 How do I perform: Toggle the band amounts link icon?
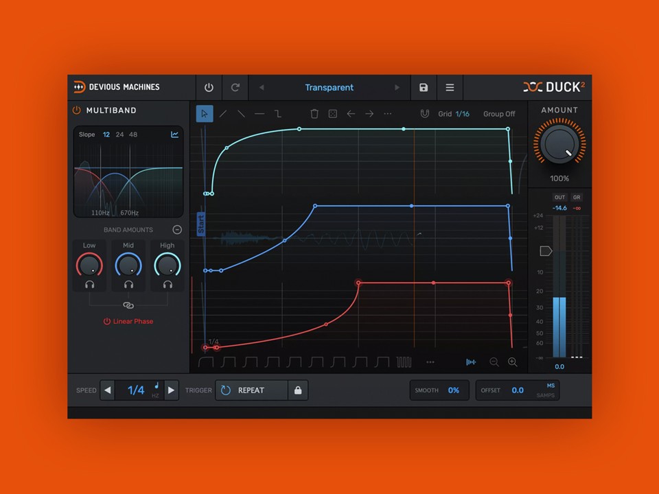(128, 305)
